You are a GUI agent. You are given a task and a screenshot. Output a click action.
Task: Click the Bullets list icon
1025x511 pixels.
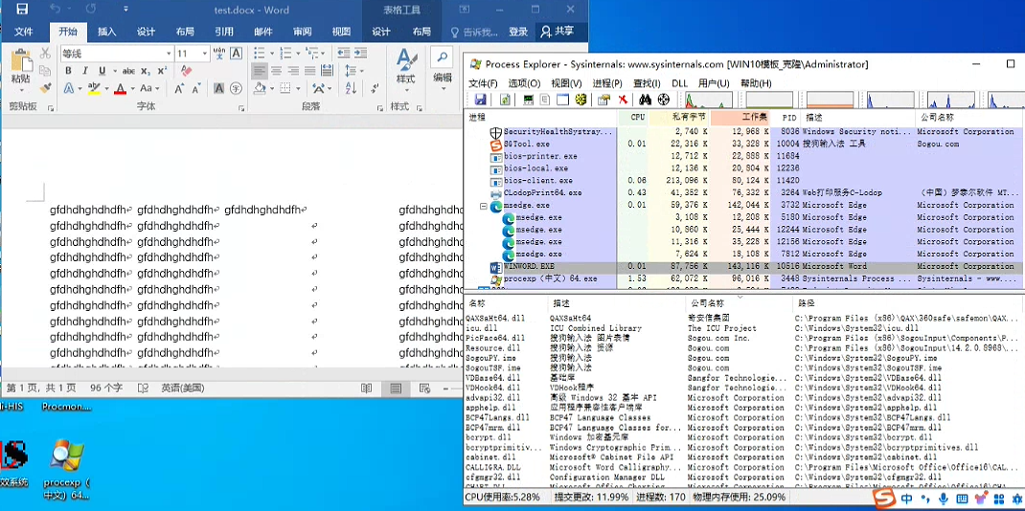[259, 53]
